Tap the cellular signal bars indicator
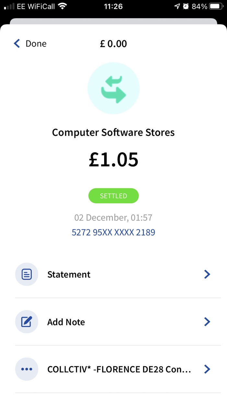Screen dimensions: 227x404 [x=9, y=6]
